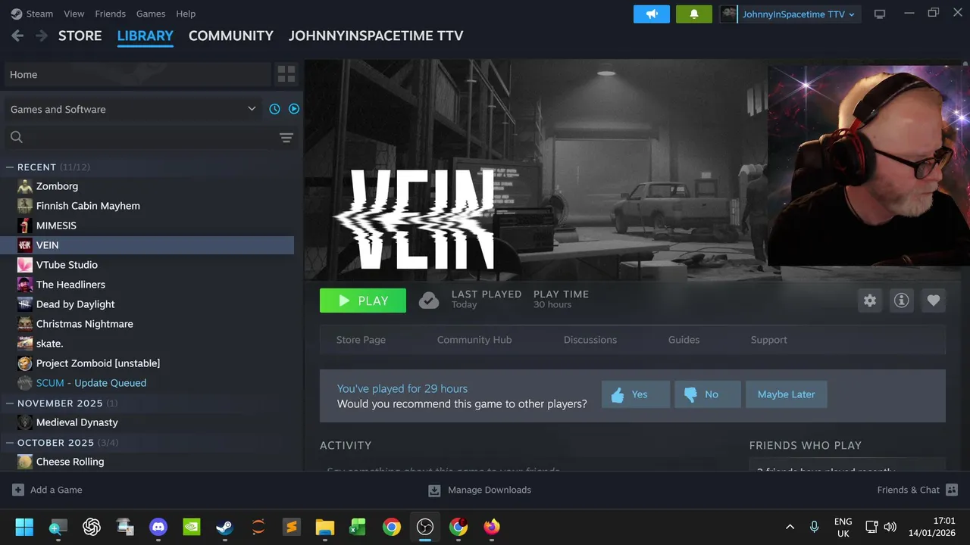Go back with the left arrow
Screen dimensions: 970x545
tap(17, 36)
